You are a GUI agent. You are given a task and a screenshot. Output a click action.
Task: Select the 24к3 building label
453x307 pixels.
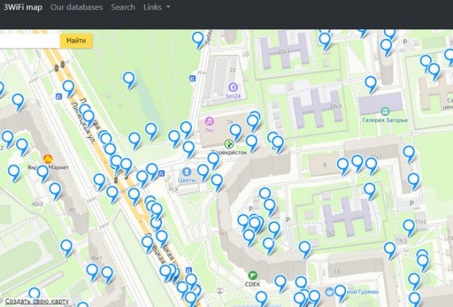pyautogui.click(x=336, y=106)
